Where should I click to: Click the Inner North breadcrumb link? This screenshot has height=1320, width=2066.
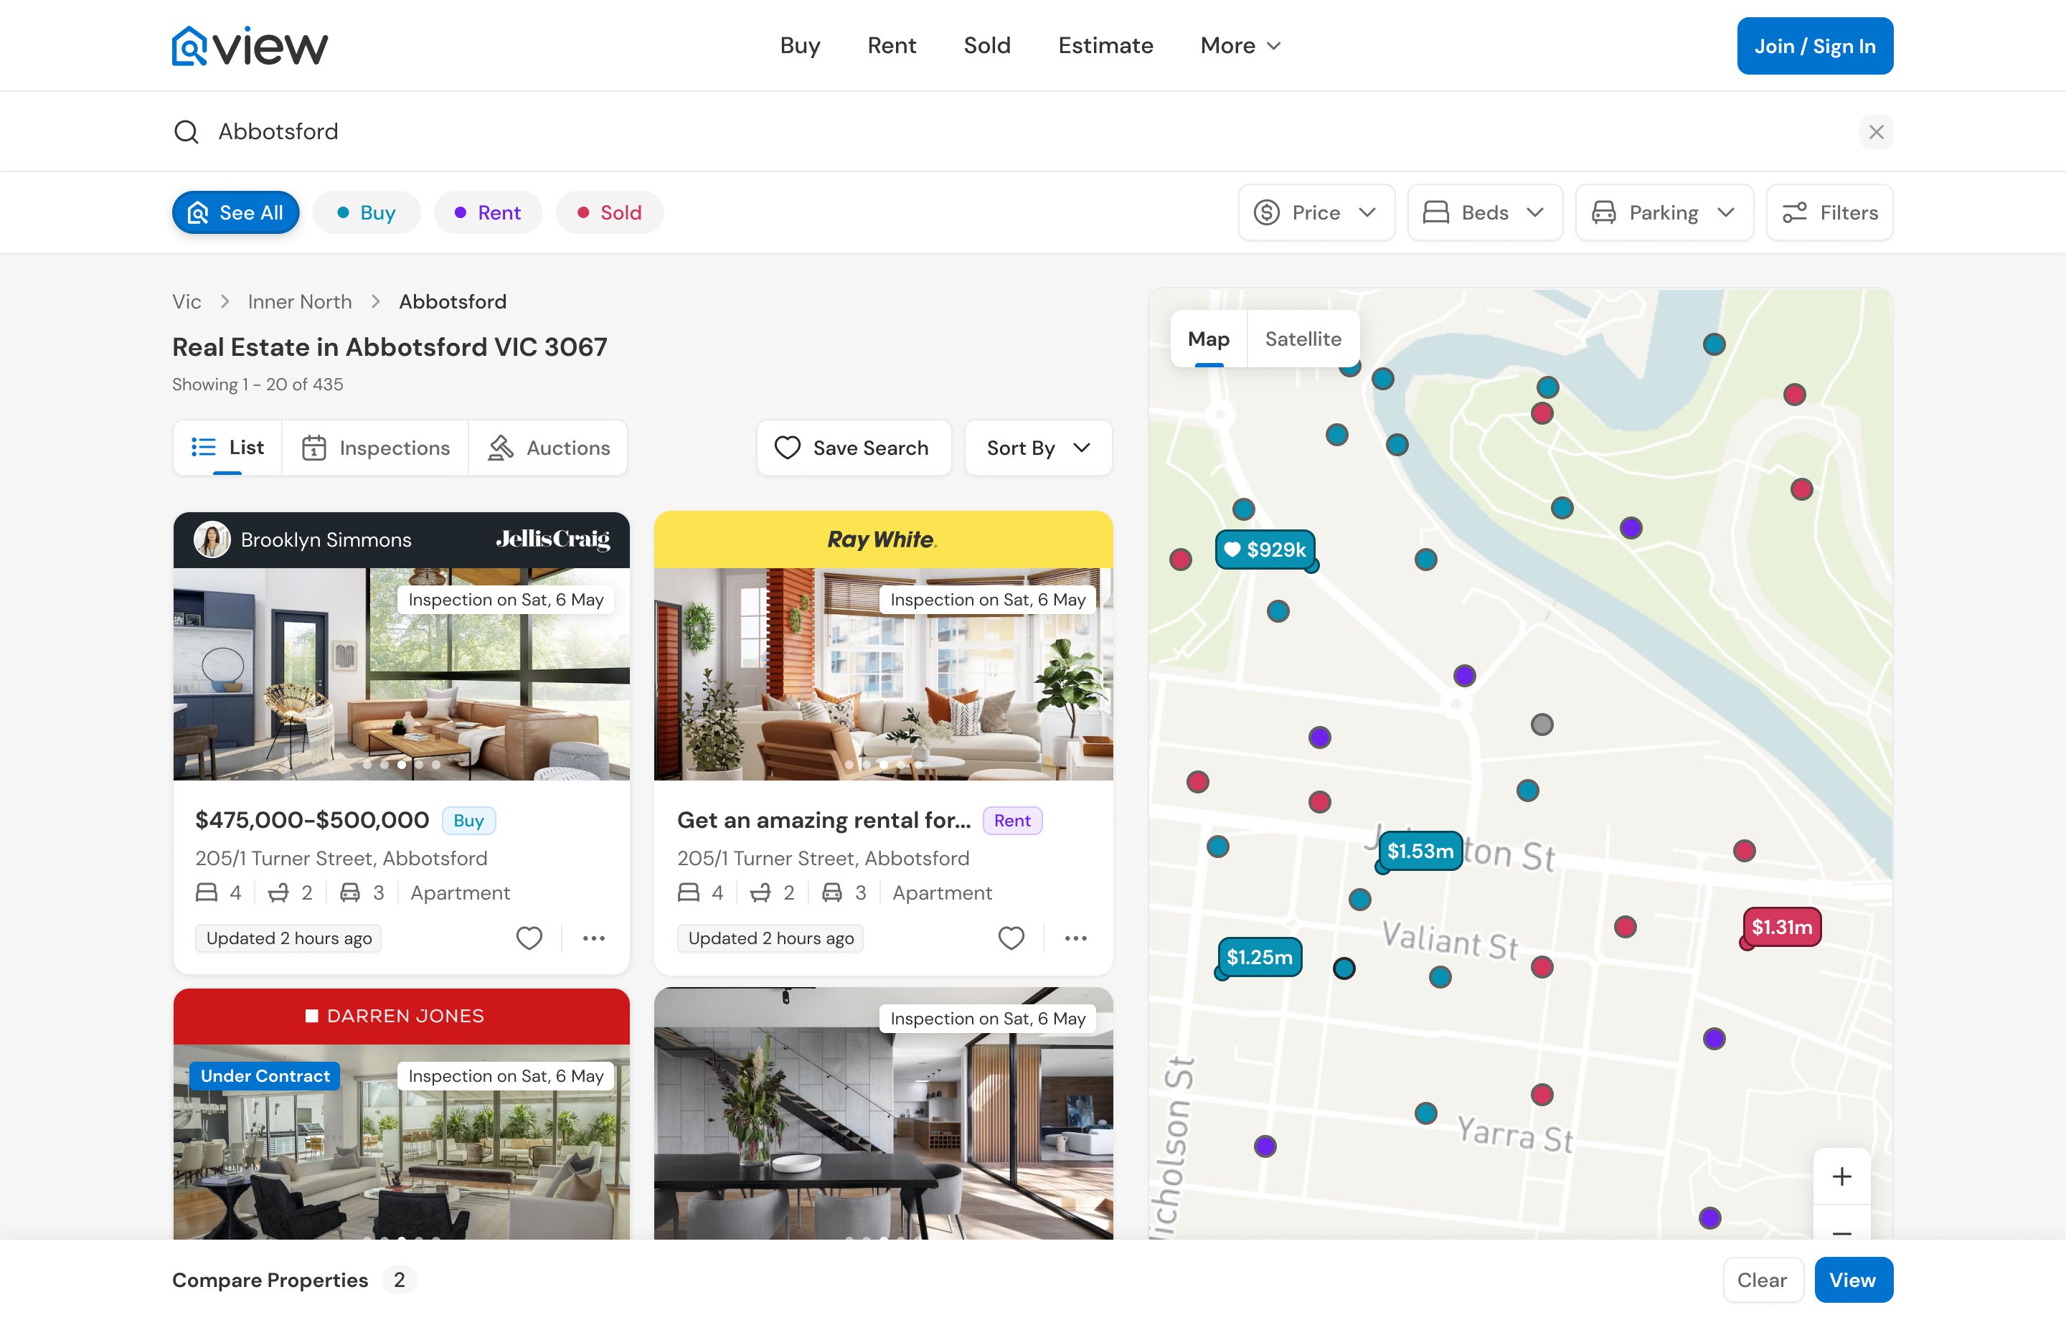pos(299,302)
